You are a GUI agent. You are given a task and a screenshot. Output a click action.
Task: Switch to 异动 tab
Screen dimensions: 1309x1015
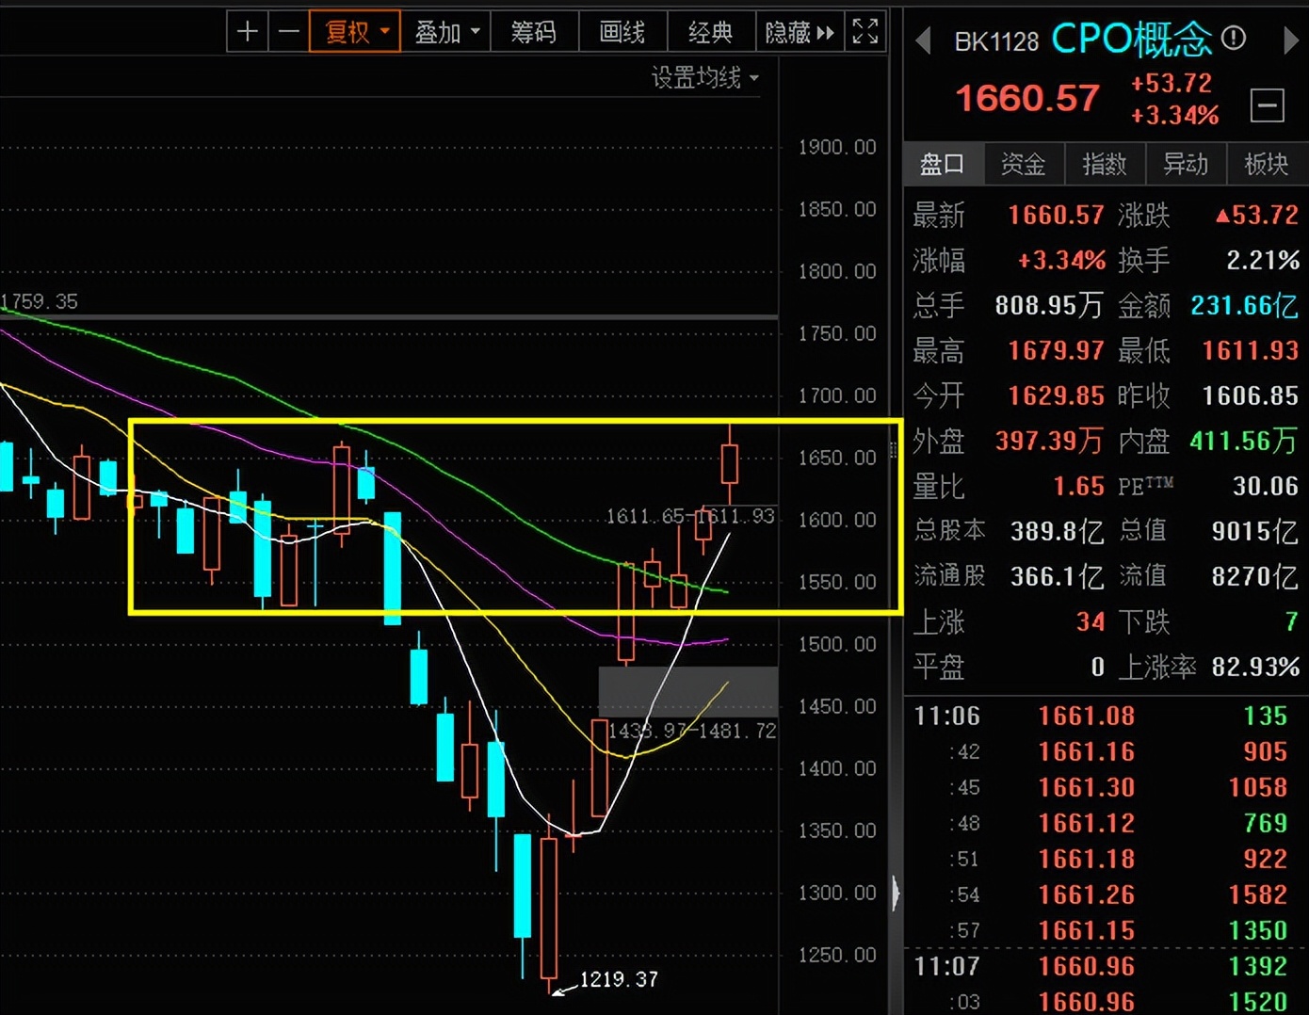tap(1186, 164)
